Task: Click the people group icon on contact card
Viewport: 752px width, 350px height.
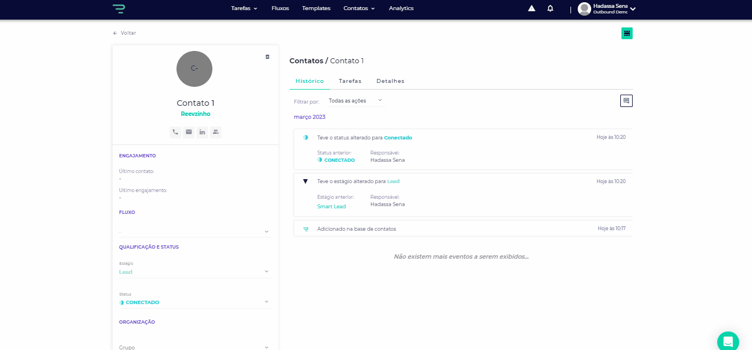Action: (216, 132)
